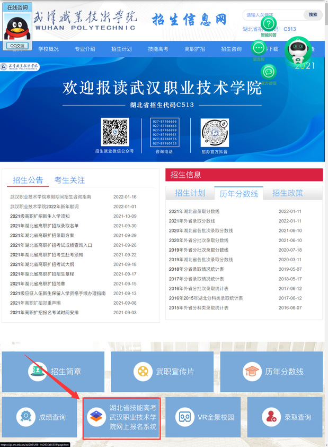The width and height of the screenshot is (328, 447).
Task: Open 2021年湖北省高职扩招录取方案
Action: 42,236
